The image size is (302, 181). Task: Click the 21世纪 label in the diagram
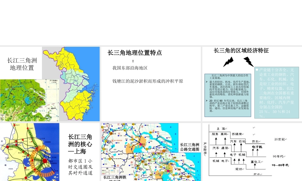pos(280,139)
